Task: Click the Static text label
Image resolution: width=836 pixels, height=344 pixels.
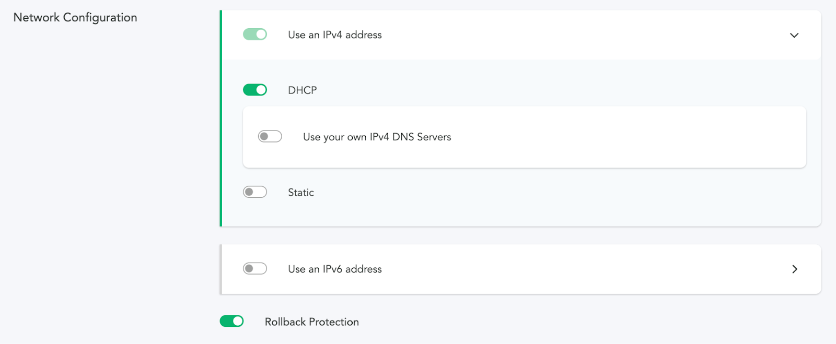Action: pyautogui.click(x=301, y=193)
